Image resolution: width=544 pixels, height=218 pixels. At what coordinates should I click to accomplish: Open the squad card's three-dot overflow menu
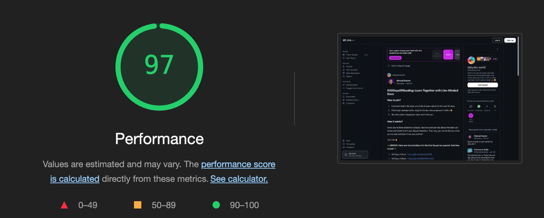(x=497, y=49)
